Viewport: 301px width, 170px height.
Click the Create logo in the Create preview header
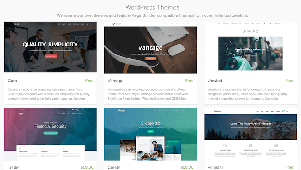(122, 111)
